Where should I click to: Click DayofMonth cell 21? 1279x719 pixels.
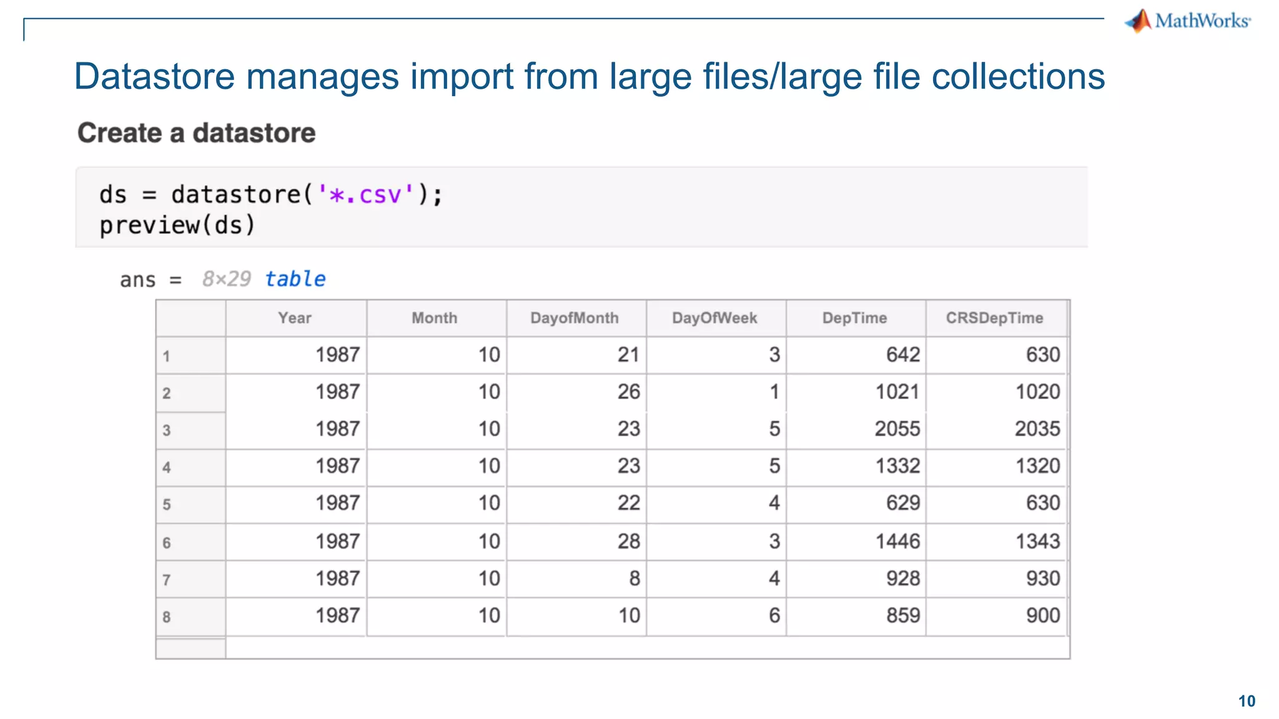point(576,355)
